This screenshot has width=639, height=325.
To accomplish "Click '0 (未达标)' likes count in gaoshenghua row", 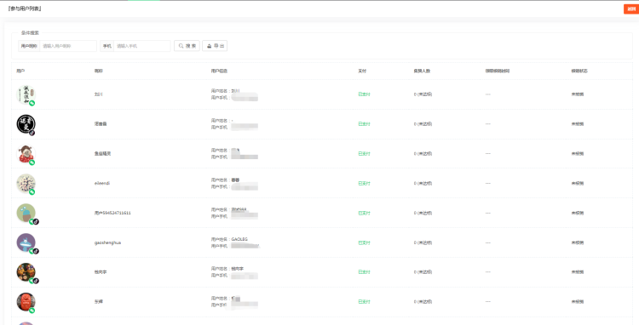I will coord(423,242).
